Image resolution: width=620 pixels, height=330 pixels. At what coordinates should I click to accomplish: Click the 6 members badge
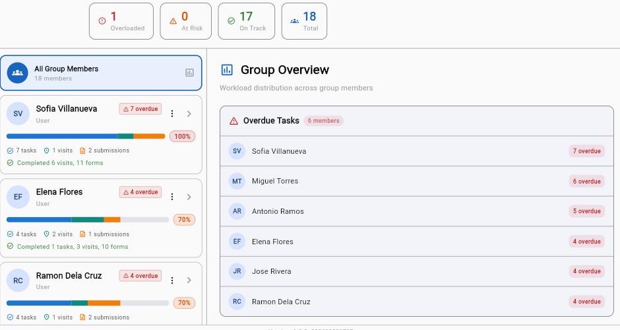click(323, 121)
